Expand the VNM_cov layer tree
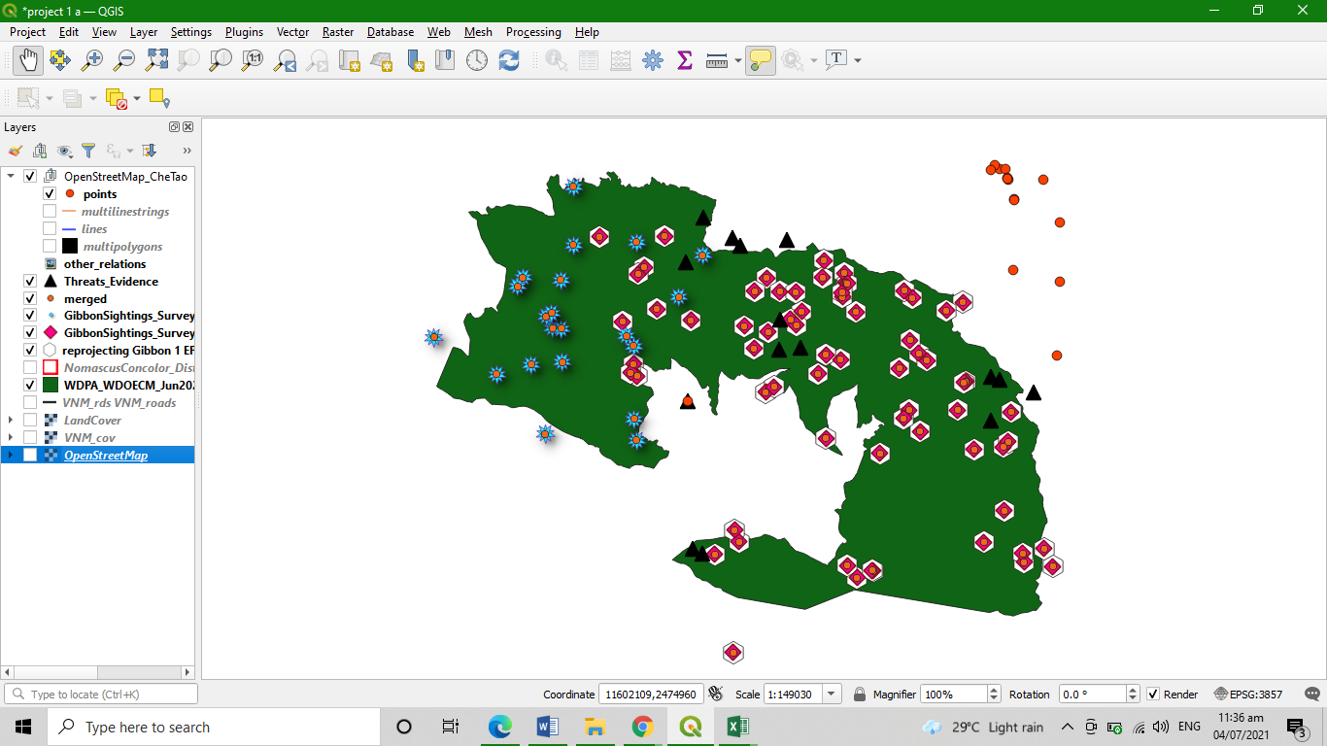 [x=11, y=438]
